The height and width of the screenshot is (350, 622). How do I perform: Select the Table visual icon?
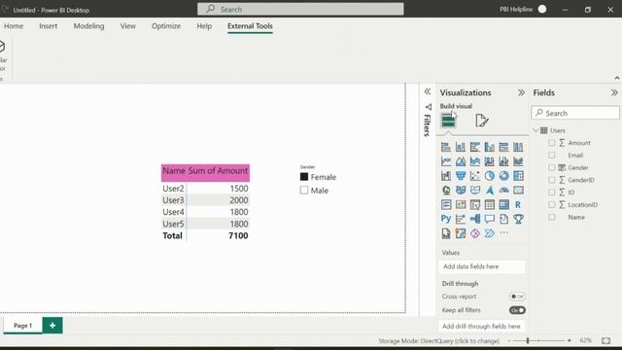[x=490, y=205]
